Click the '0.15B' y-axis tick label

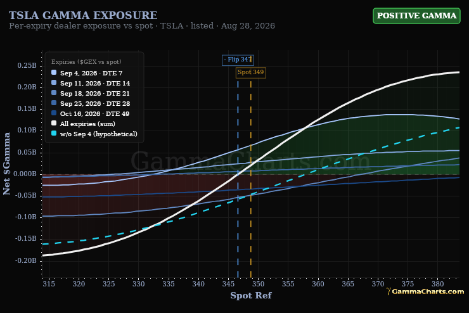pyautogui.click(x=27, y=108)
